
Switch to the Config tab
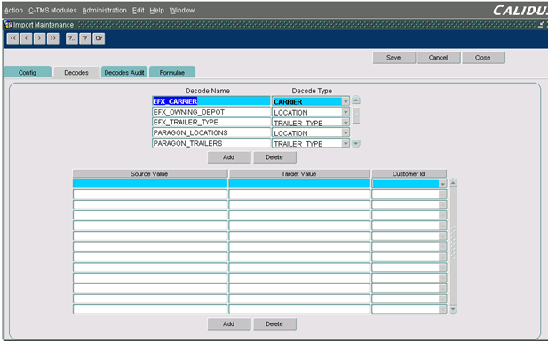click(28, 72)
